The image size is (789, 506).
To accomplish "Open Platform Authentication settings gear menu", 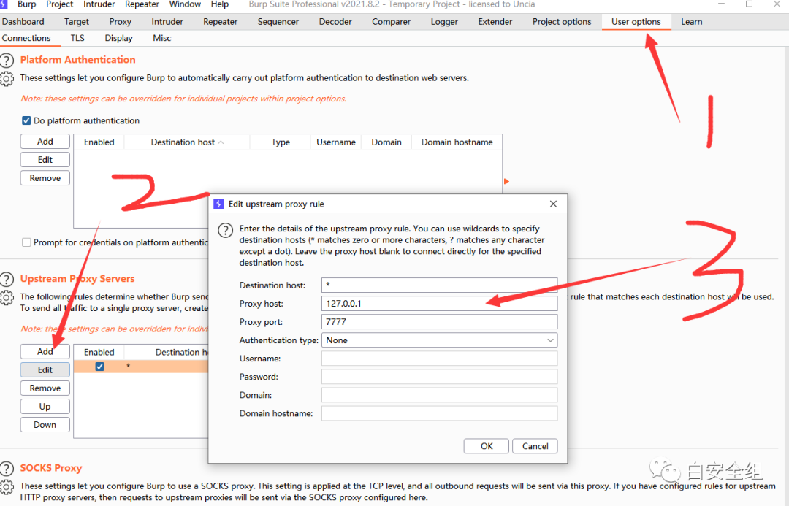I will pos(7,79).
